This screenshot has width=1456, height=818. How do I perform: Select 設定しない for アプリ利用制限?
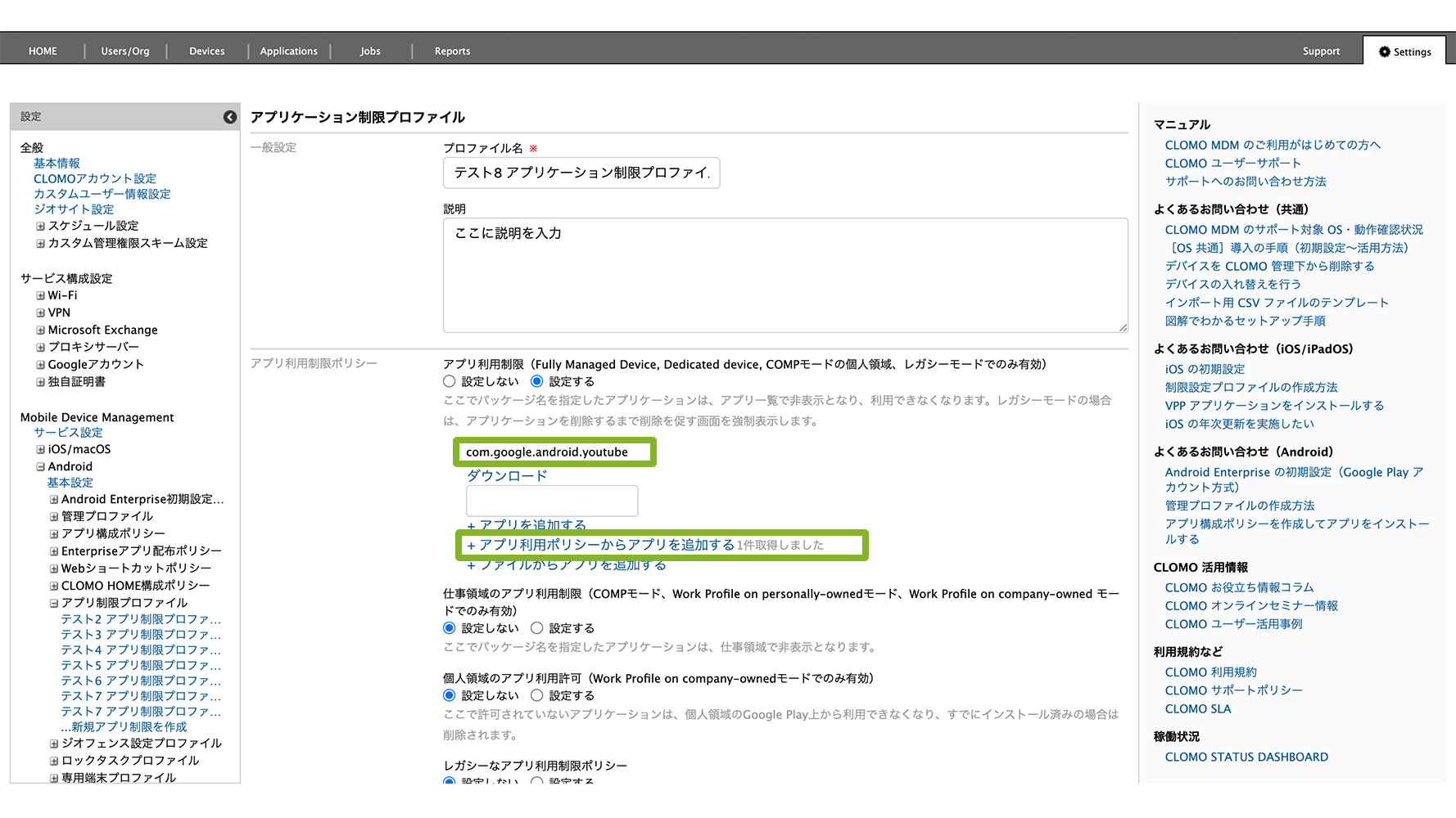450,381
